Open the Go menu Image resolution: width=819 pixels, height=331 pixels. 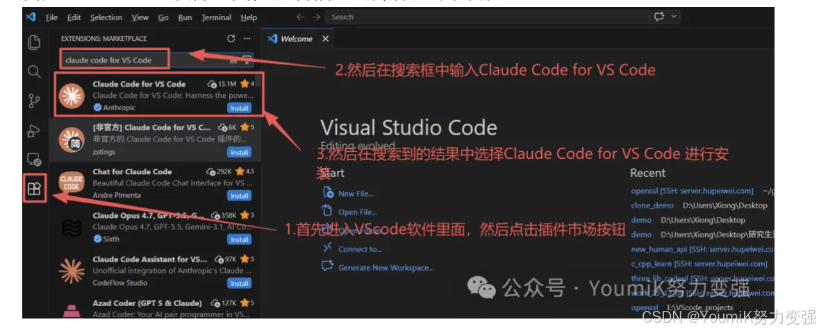point(163,17)
